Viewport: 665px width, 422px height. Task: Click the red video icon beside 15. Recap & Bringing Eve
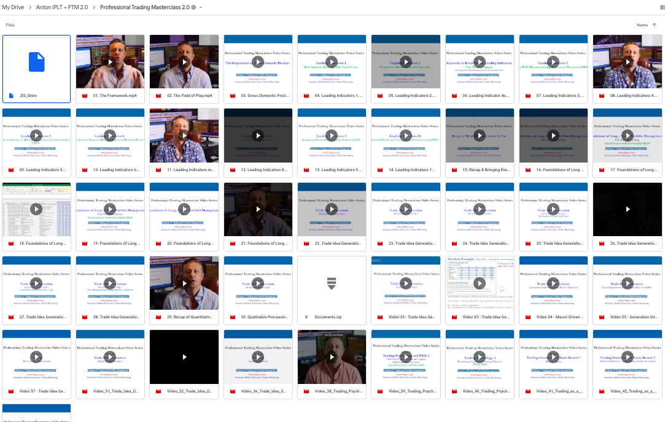coord(453,170)
